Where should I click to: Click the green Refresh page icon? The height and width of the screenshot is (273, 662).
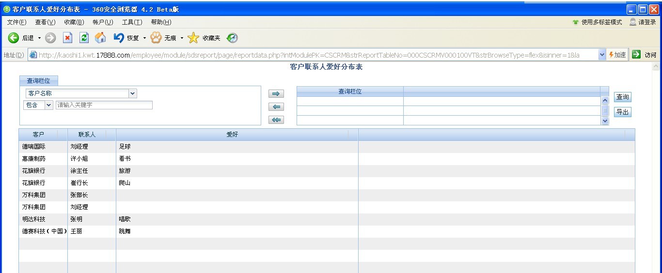84,38
